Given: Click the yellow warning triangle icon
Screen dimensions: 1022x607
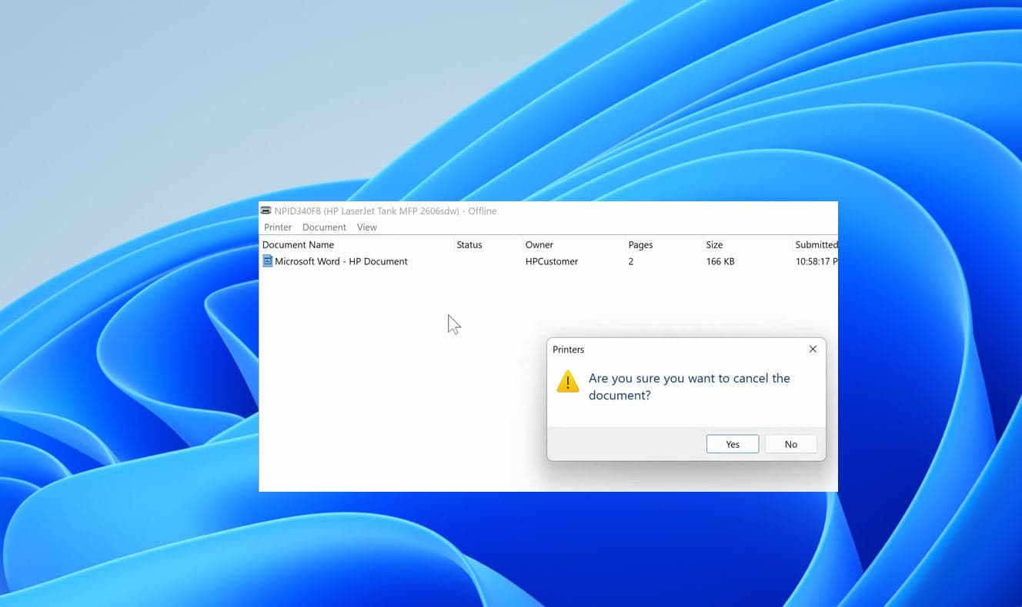Looking at the screenshot, I should 567,382.
